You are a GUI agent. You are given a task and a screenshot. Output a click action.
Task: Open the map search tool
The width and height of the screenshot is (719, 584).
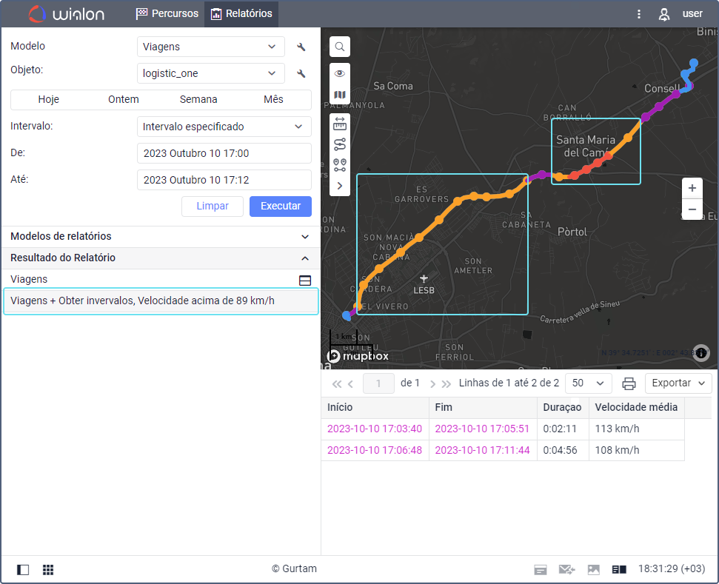coord(340,47)
